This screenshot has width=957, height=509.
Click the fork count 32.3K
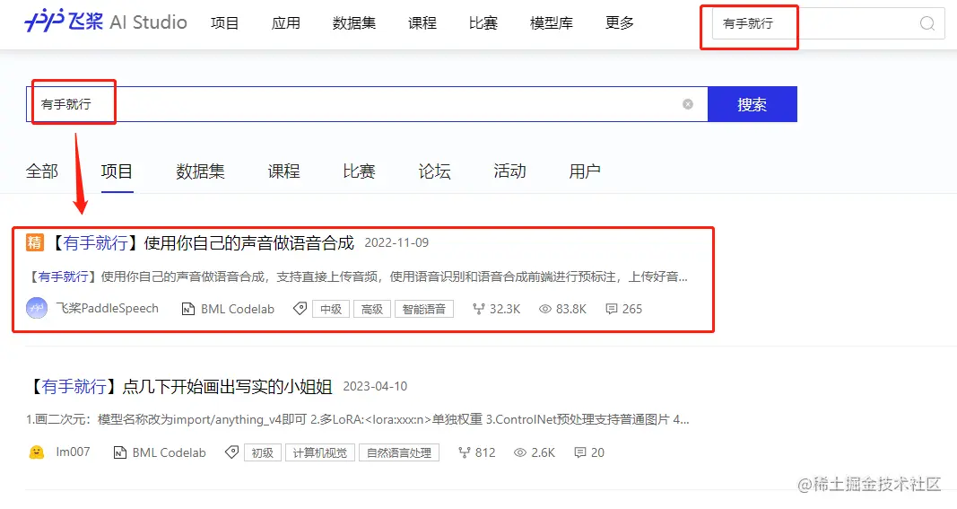[505, 309]
